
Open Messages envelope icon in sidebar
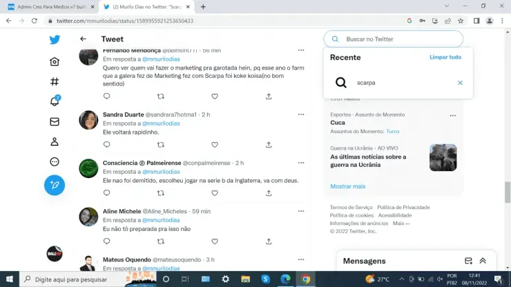tap(55, 121)
